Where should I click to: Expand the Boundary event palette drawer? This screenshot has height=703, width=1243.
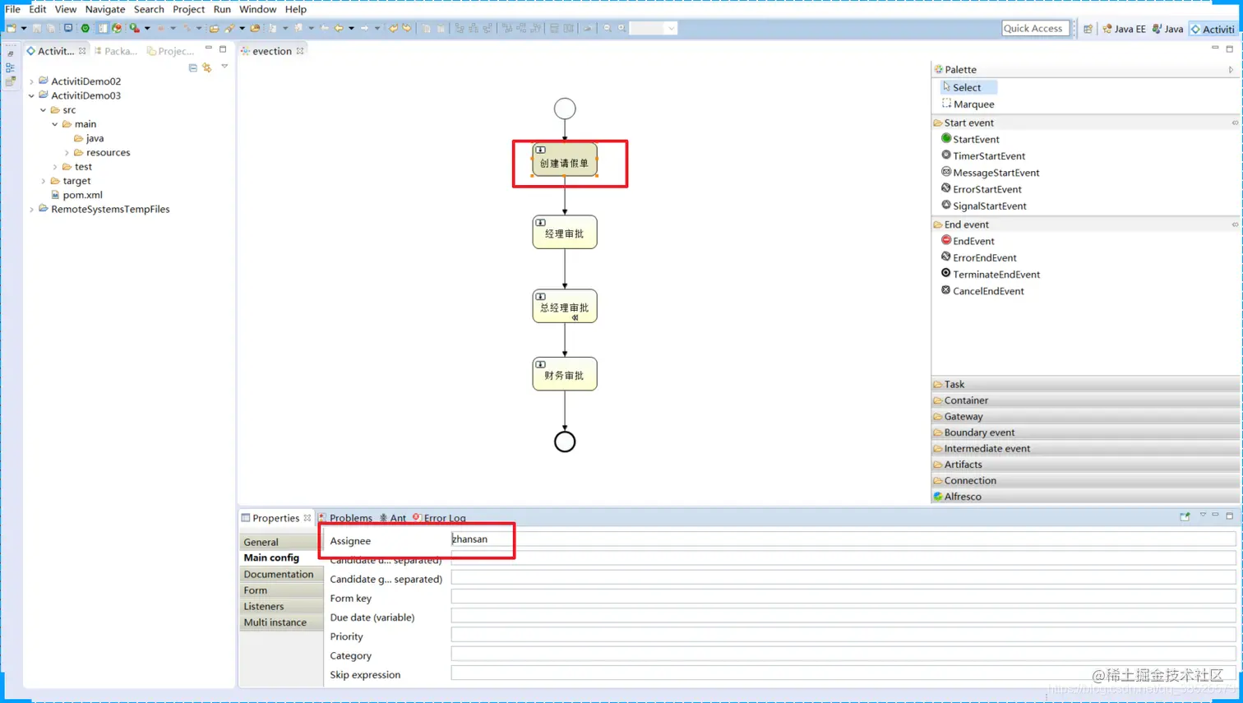pyautogui.click(x=1085, y=432)
